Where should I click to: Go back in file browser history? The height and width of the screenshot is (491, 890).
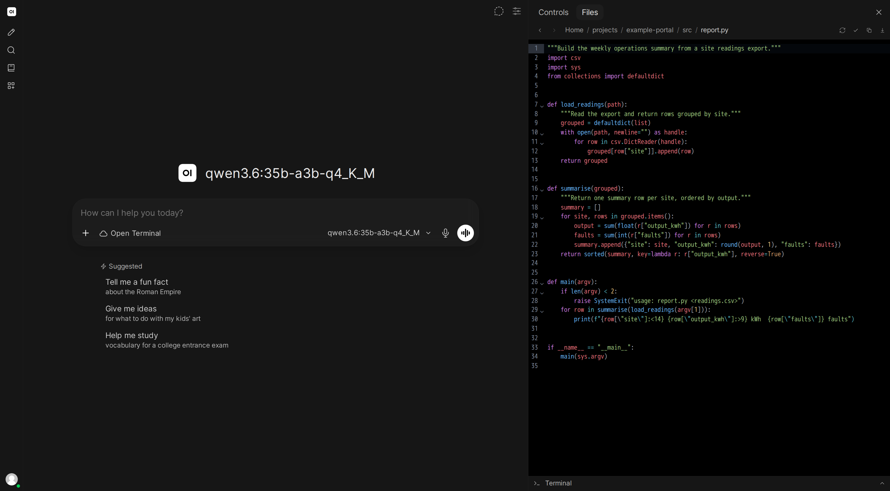[x=540, y=30]
